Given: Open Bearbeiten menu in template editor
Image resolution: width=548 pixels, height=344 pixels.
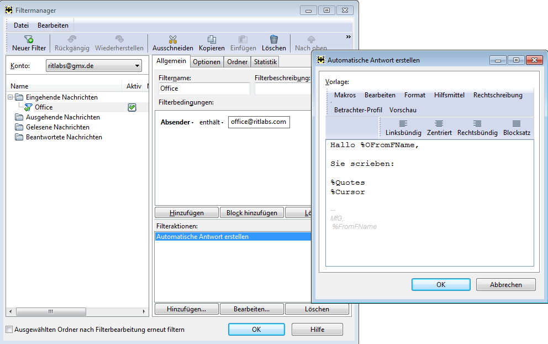Looking at the screenshot, I should (380, 95).
